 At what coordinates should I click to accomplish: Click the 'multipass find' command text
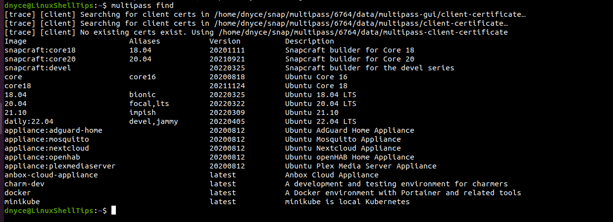point(143,5)
